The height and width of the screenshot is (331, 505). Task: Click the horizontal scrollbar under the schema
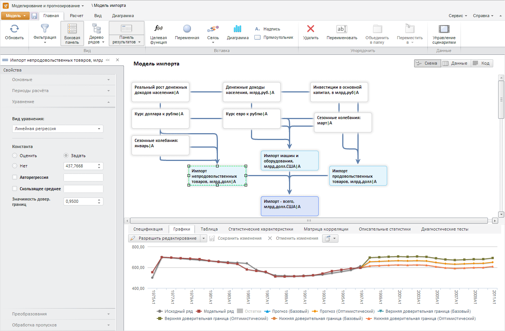pos(309,221)
